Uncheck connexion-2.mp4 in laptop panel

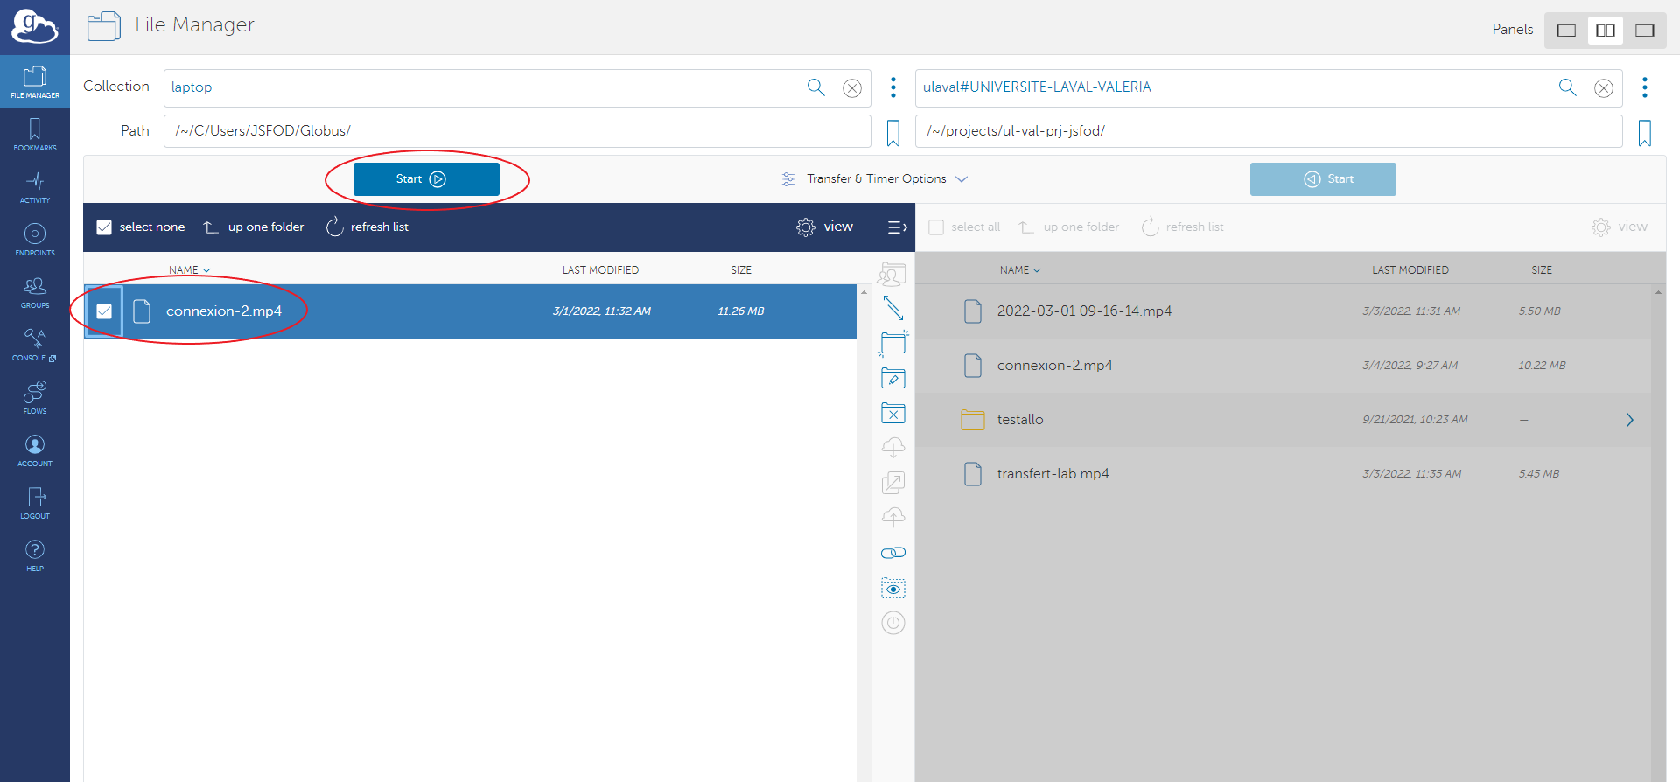coord(104,311)
